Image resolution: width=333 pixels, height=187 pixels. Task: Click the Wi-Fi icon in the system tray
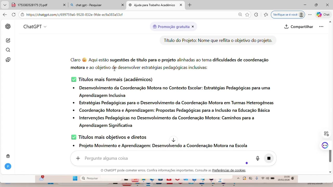tap(263, 178)
